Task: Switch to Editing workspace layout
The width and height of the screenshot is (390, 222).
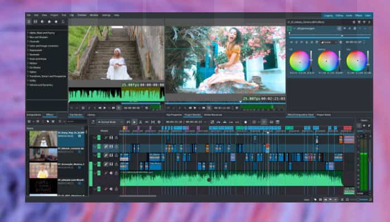Action: pyautogui.click(x=339, y=16)
